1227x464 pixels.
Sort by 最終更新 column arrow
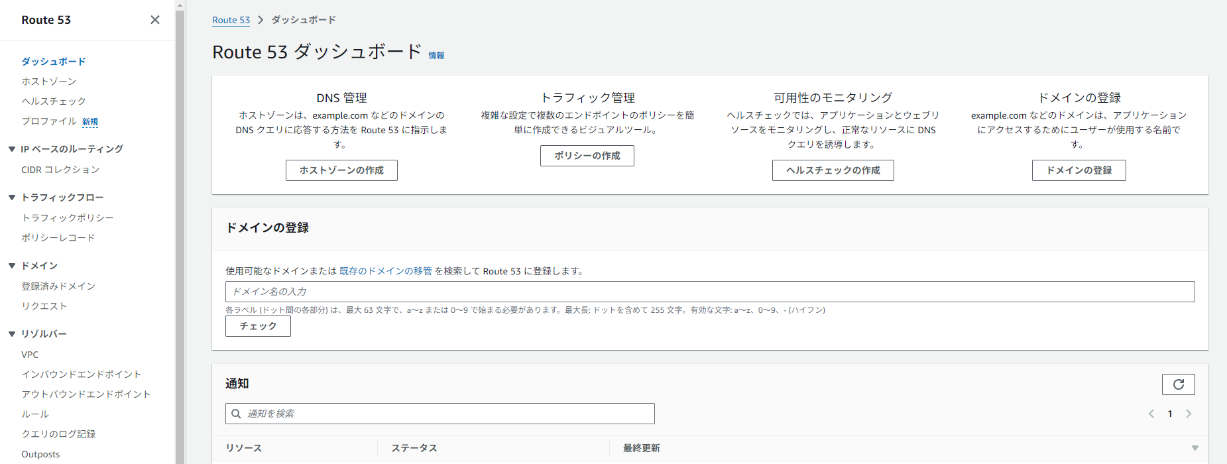(1195, 448)
